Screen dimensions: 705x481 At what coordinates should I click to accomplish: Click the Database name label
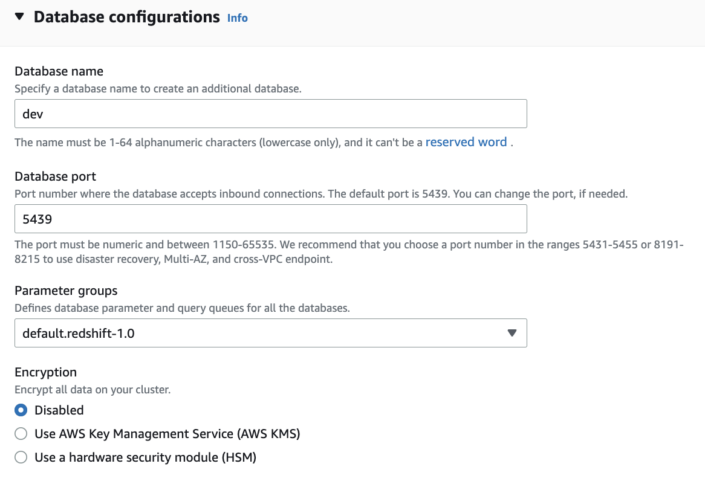pos(59,71)
